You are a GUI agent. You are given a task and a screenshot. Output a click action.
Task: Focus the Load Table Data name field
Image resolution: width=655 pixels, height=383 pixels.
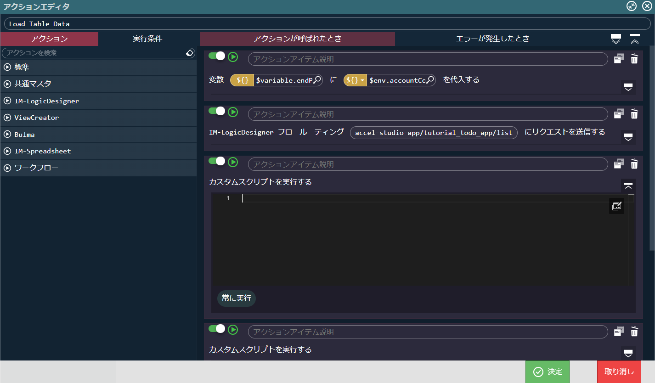pos(327,24)
